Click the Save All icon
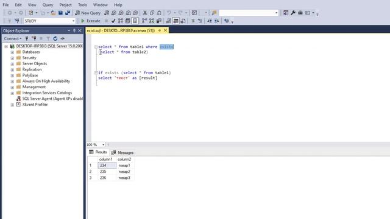 click(68, 13)
